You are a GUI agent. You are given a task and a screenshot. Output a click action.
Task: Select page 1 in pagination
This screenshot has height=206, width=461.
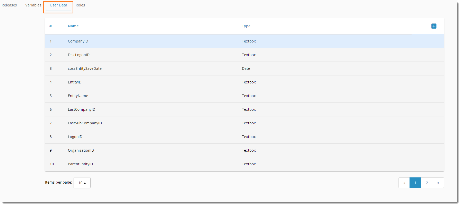(x=415, y=183)
